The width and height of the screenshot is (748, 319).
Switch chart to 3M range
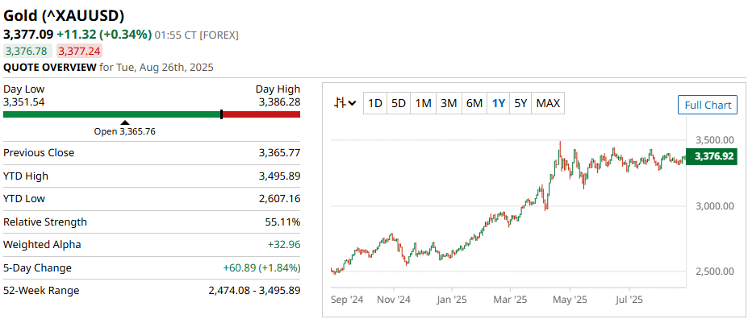pos(449,103)
